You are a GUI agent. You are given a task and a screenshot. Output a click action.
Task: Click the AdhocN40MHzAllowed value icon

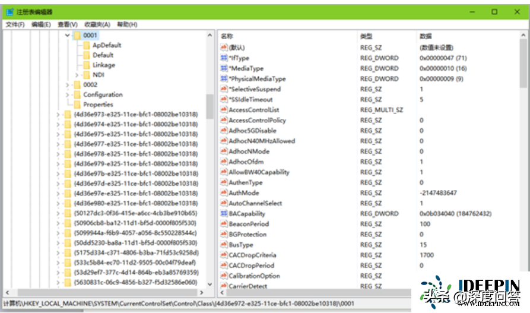(x=224, y=141)
